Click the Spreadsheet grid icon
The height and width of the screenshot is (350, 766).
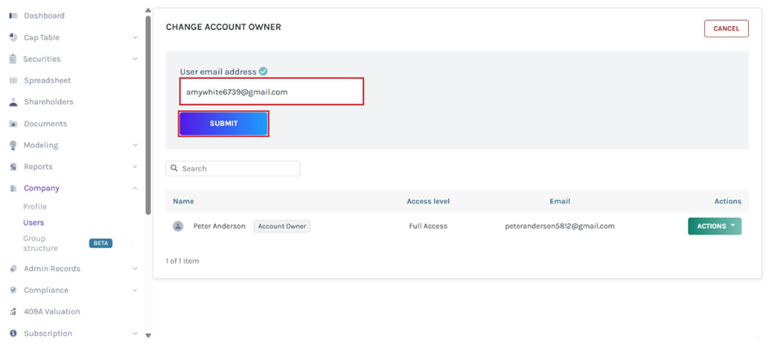pyautogui.click(x=13, y=81)
